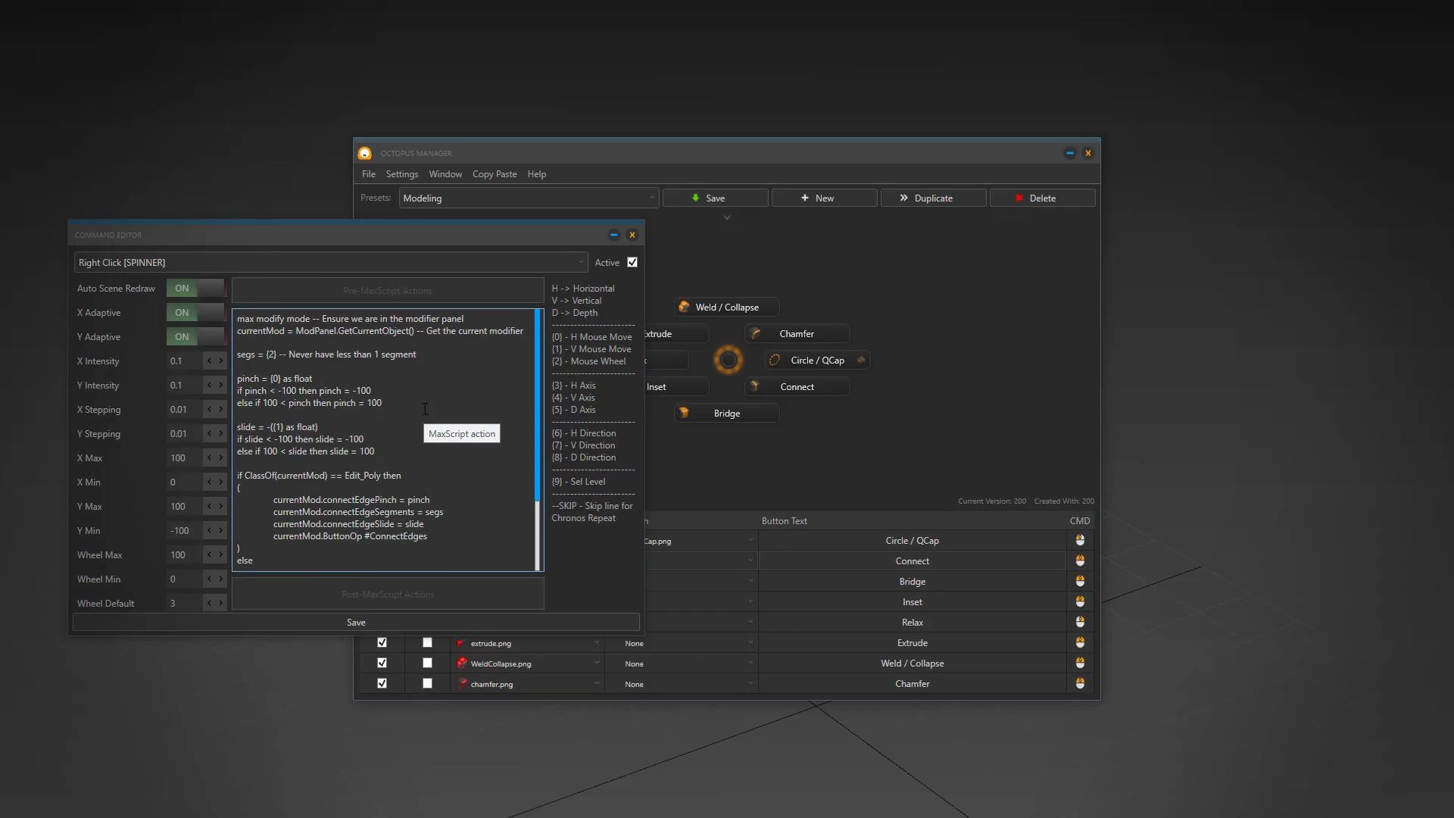Viewport: 1454px width, 818px height.
Task: Click the Relax button text cell
Action: pyautogui.click(x=912, y=623)
